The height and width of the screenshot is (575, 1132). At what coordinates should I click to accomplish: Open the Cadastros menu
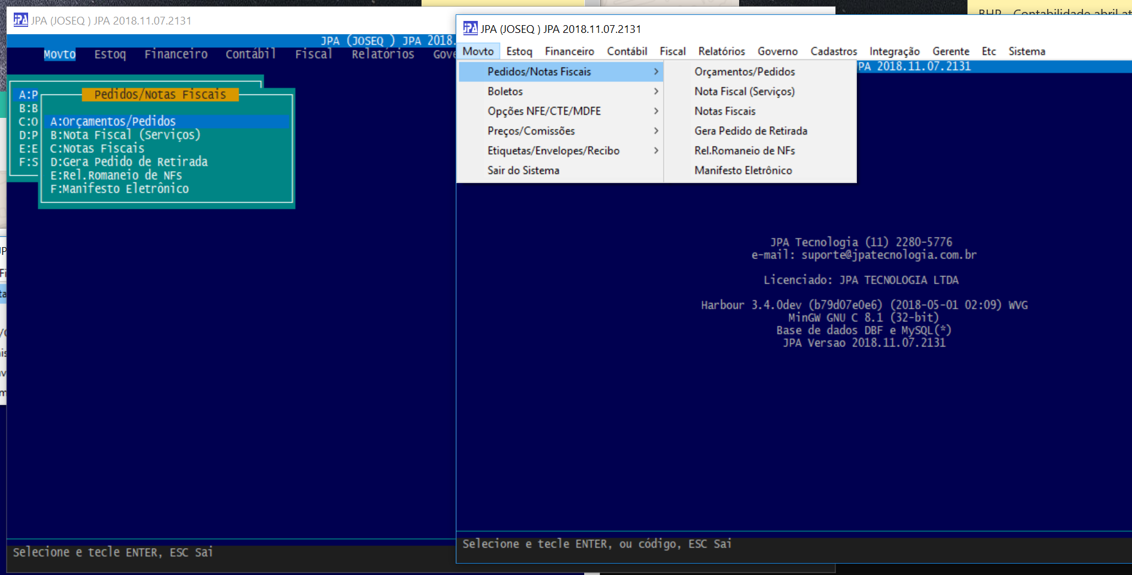pos(834,51)
